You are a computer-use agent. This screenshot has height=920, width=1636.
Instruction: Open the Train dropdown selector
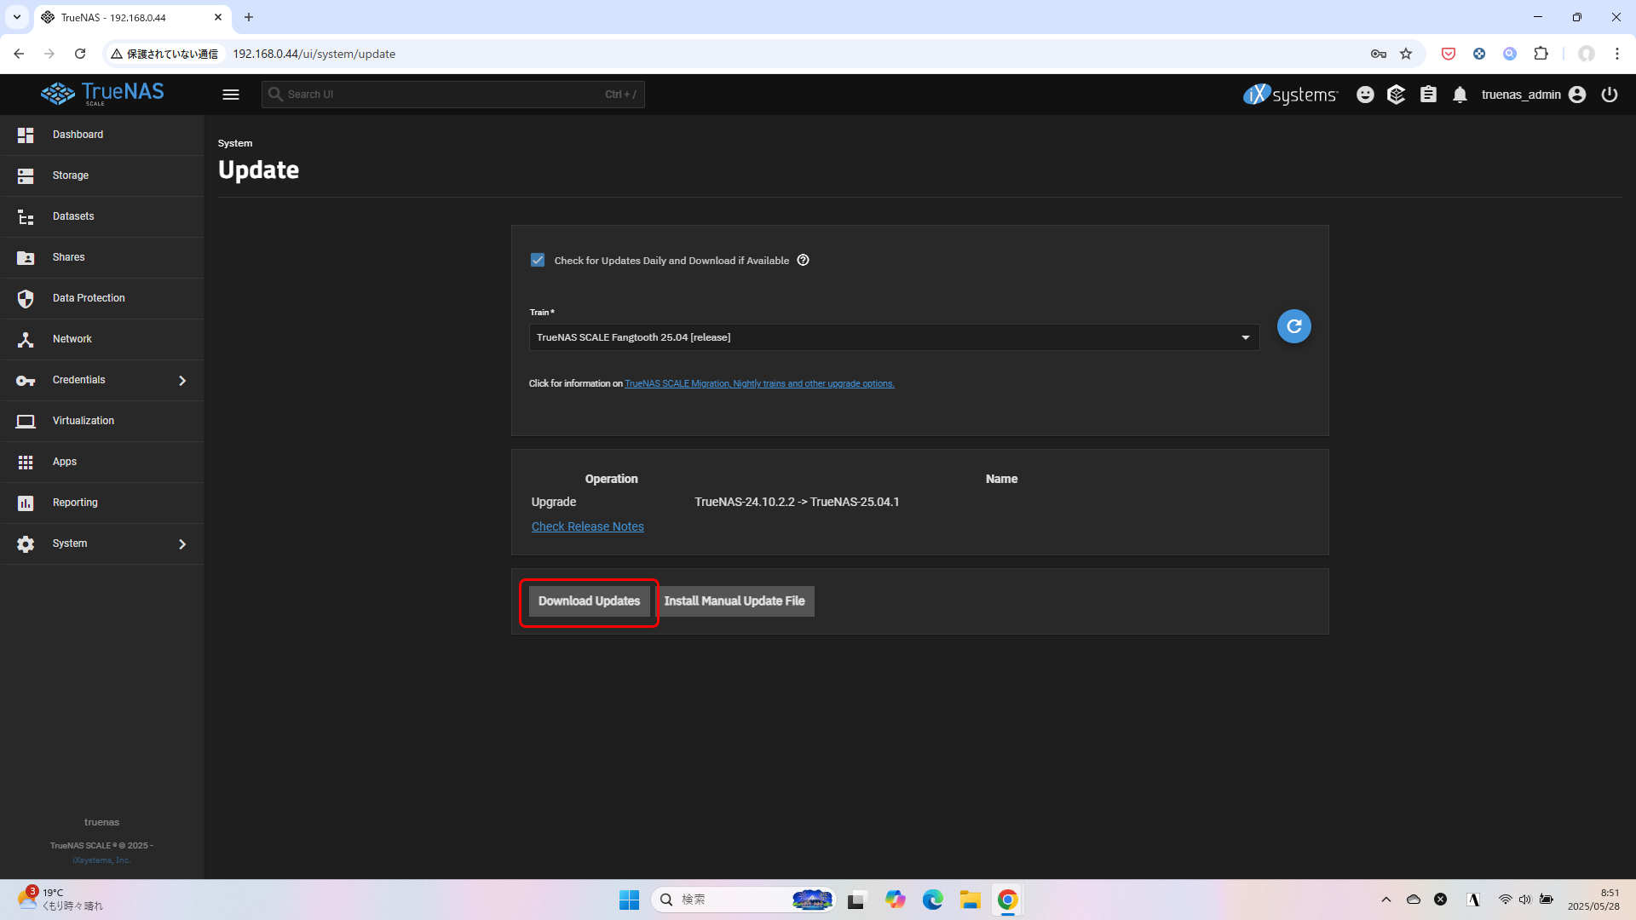point(894,337)
